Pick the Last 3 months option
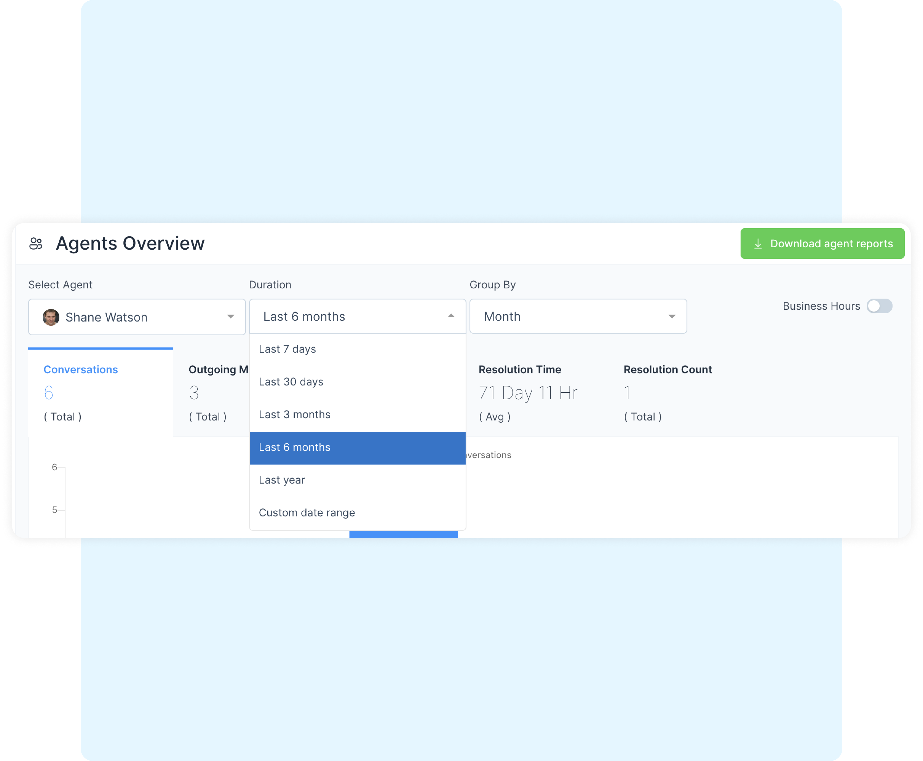 tap(294, 415)
